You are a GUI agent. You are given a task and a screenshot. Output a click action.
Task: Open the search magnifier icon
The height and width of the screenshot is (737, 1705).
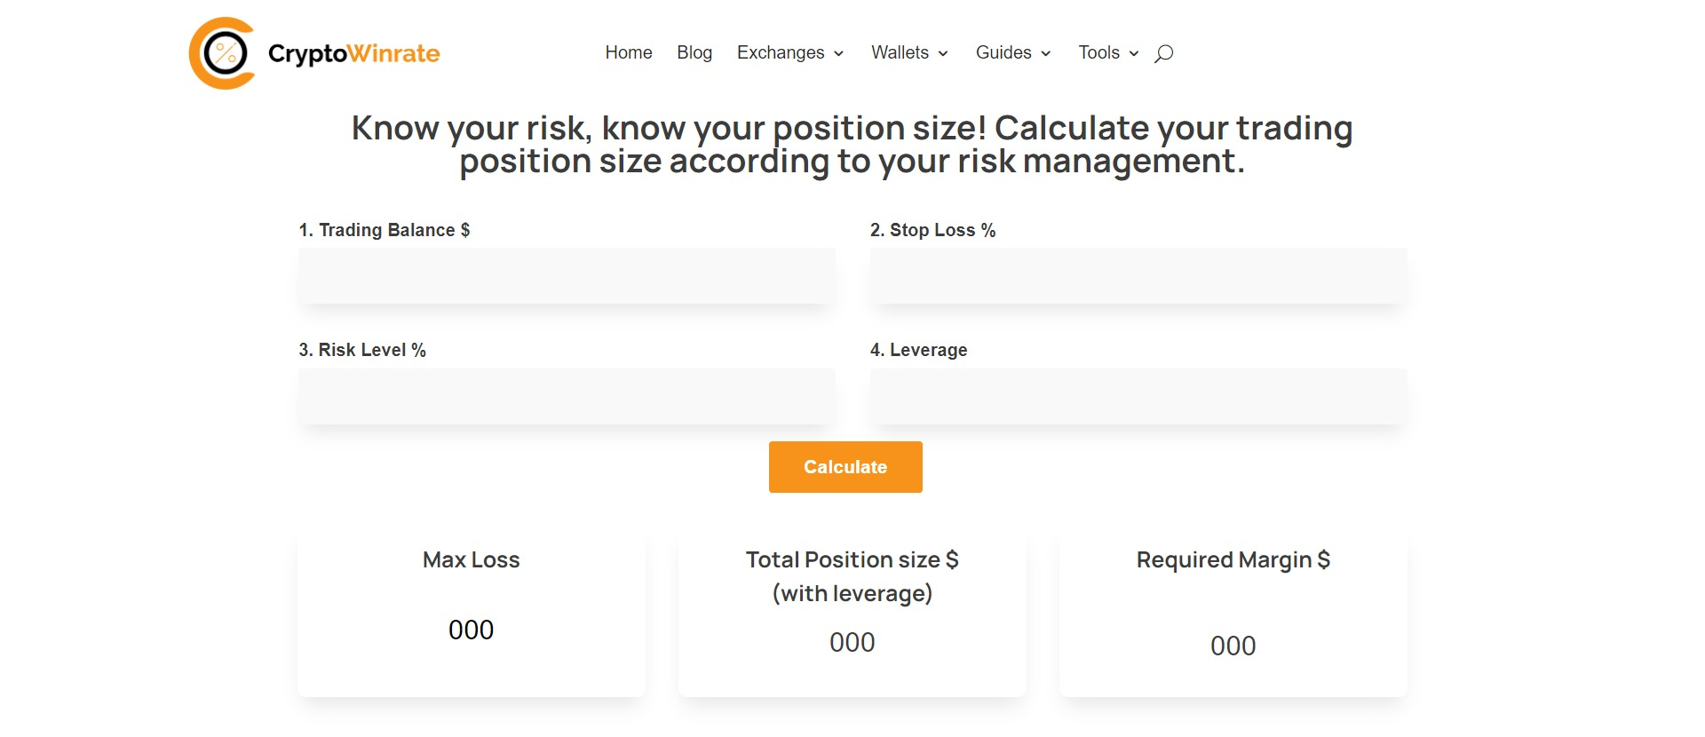pyautogui.click(x=1163, y=53)
